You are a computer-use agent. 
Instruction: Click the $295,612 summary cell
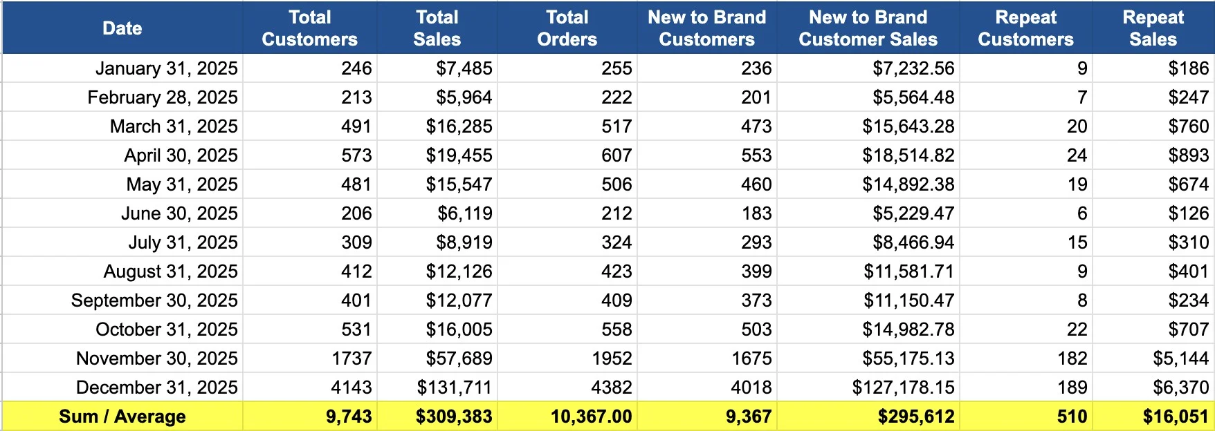click(915, 416)
